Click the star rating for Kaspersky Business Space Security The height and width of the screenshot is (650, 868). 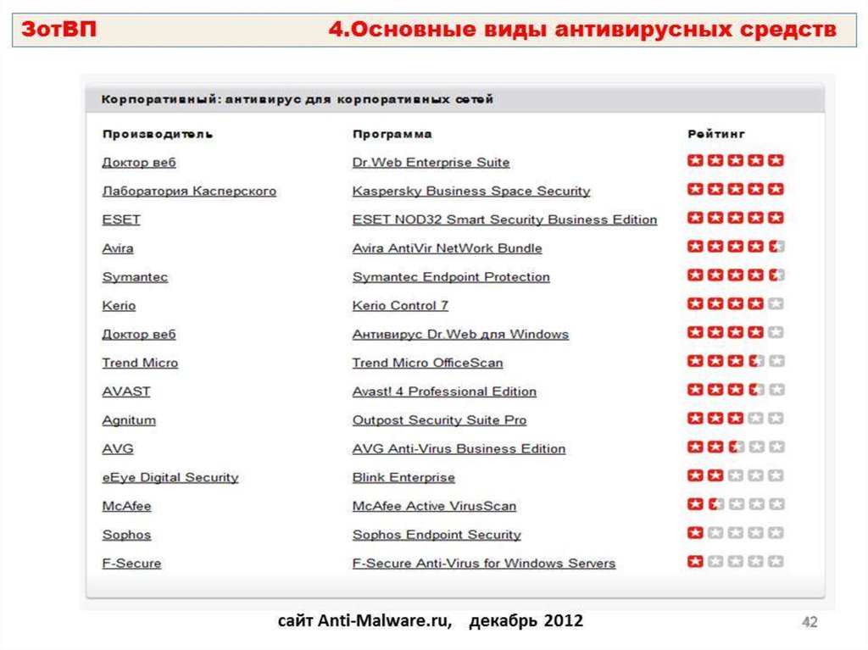pos(736,189)
